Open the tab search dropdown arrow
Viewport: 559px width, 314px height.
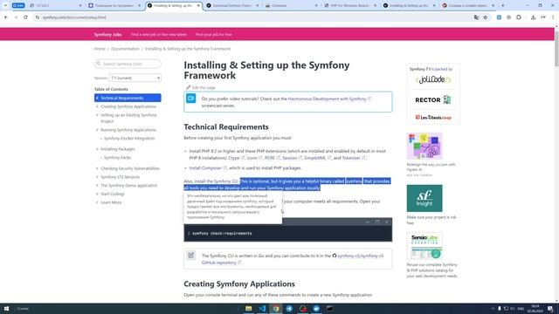click(5, 5)
